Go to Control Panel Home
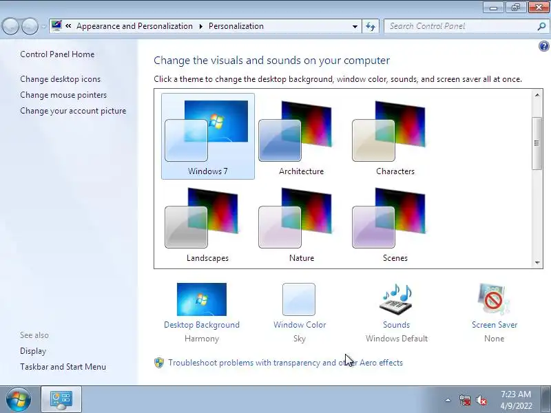Viewport: 551px width, 413px height. (57, 54)
